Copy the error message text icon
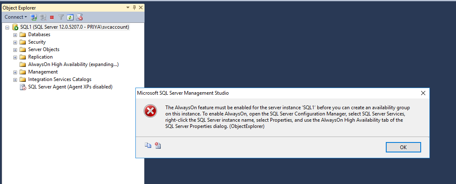The image size is (456, 184). click(x=148, y=145)
